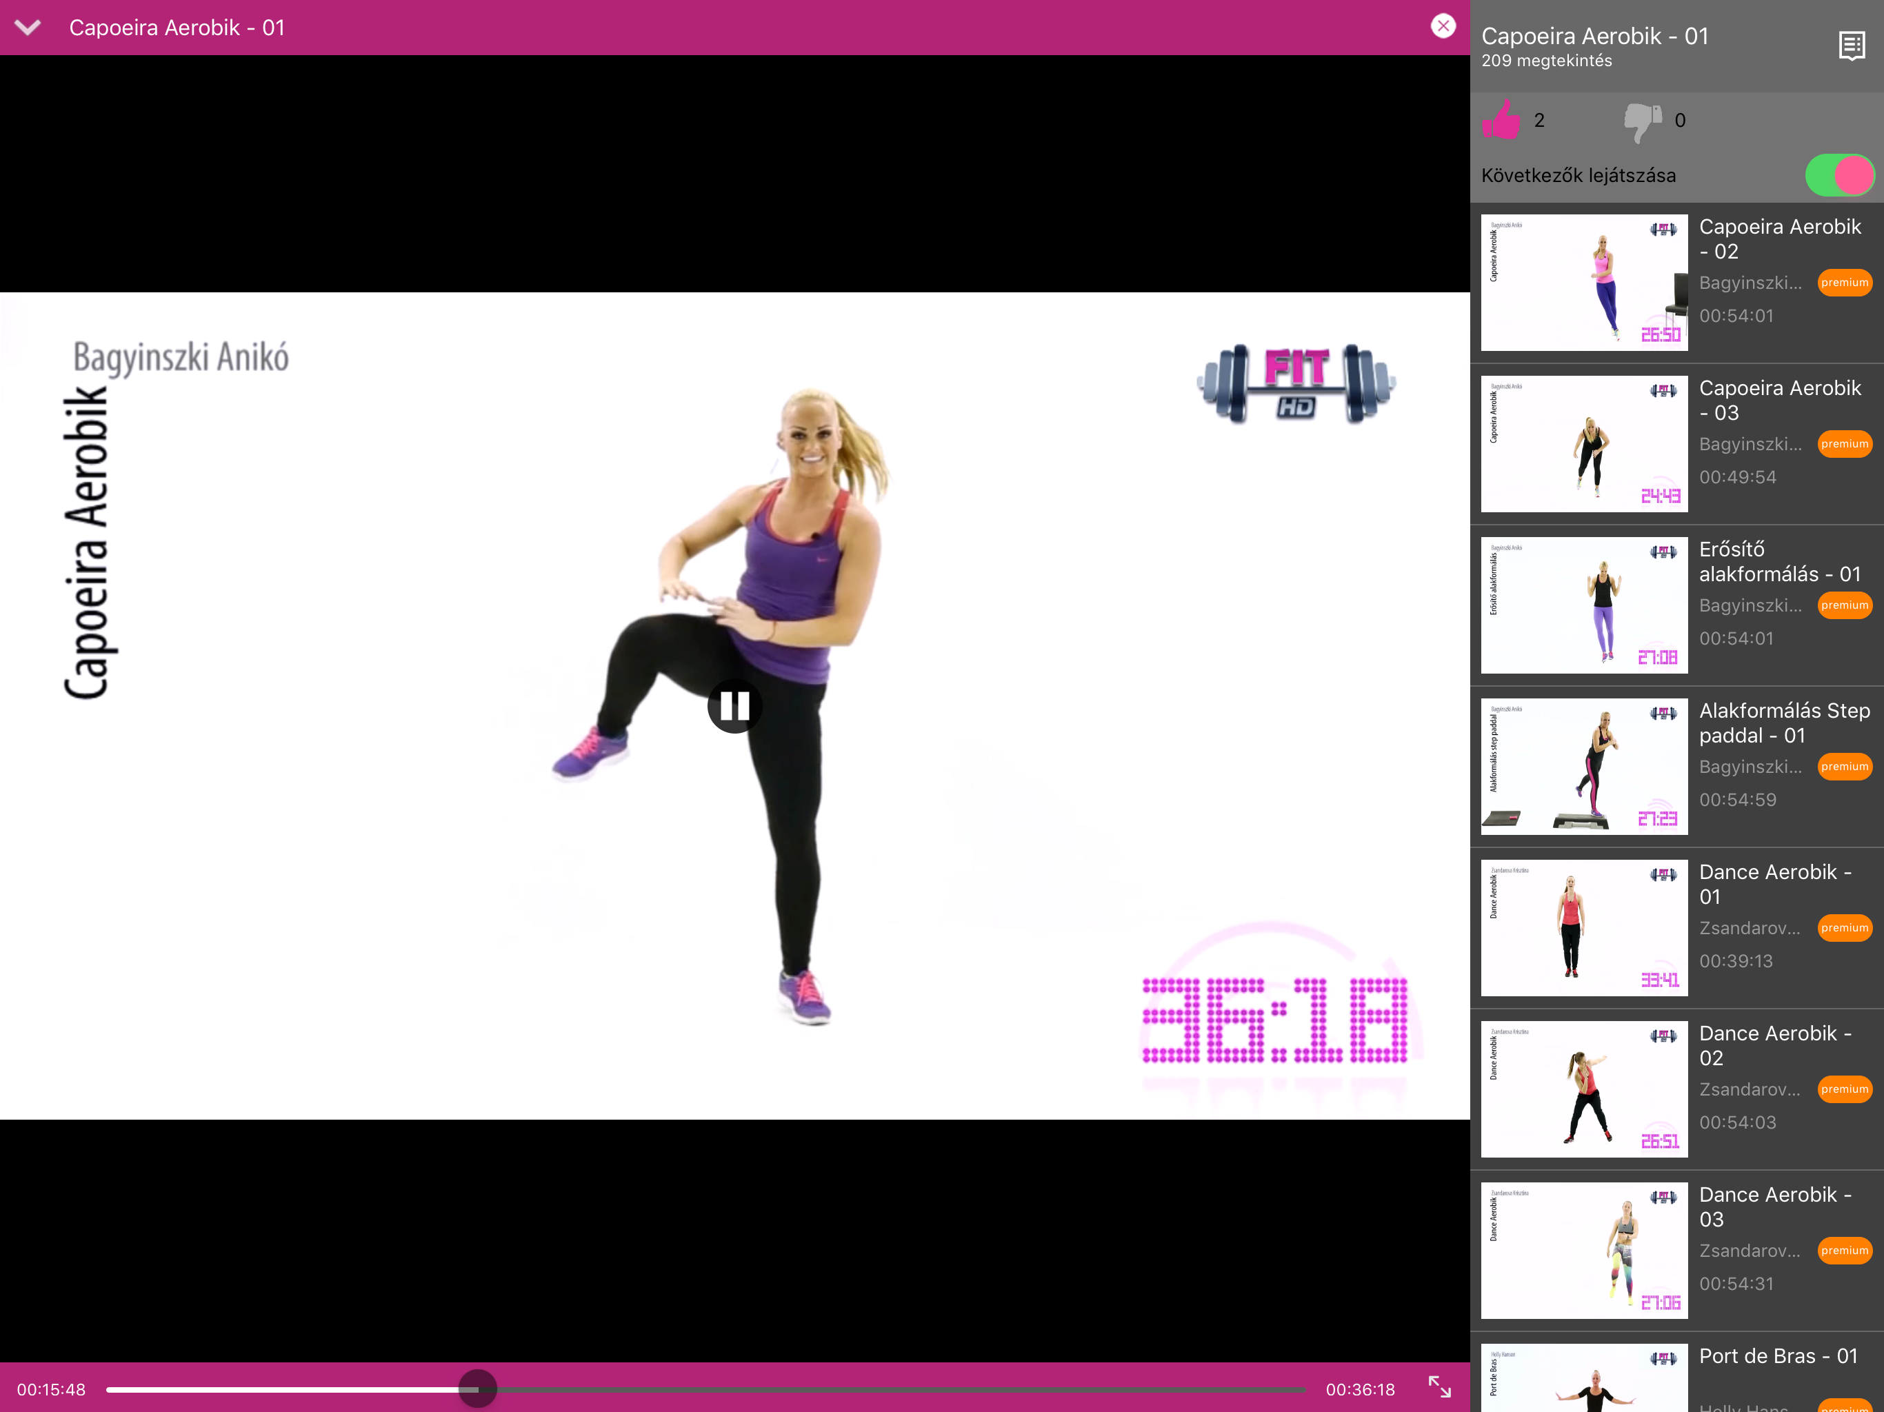The image size is (1884, 1412).
Task: Open the video description note icon
Action: 1852,46
